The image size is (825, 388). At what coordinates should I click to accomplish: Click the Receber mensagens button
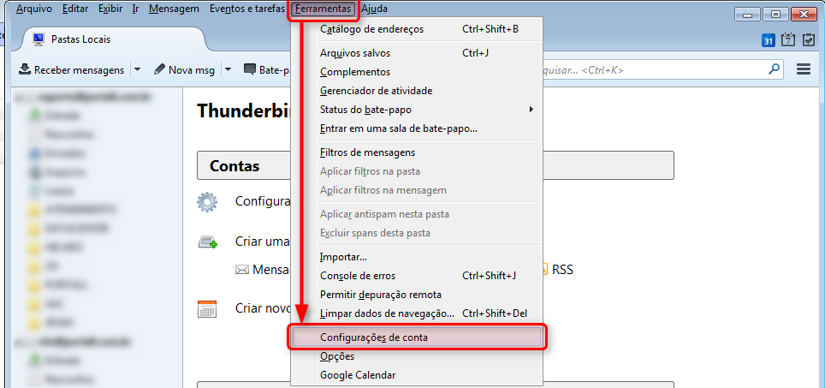[x=72, y=69]
